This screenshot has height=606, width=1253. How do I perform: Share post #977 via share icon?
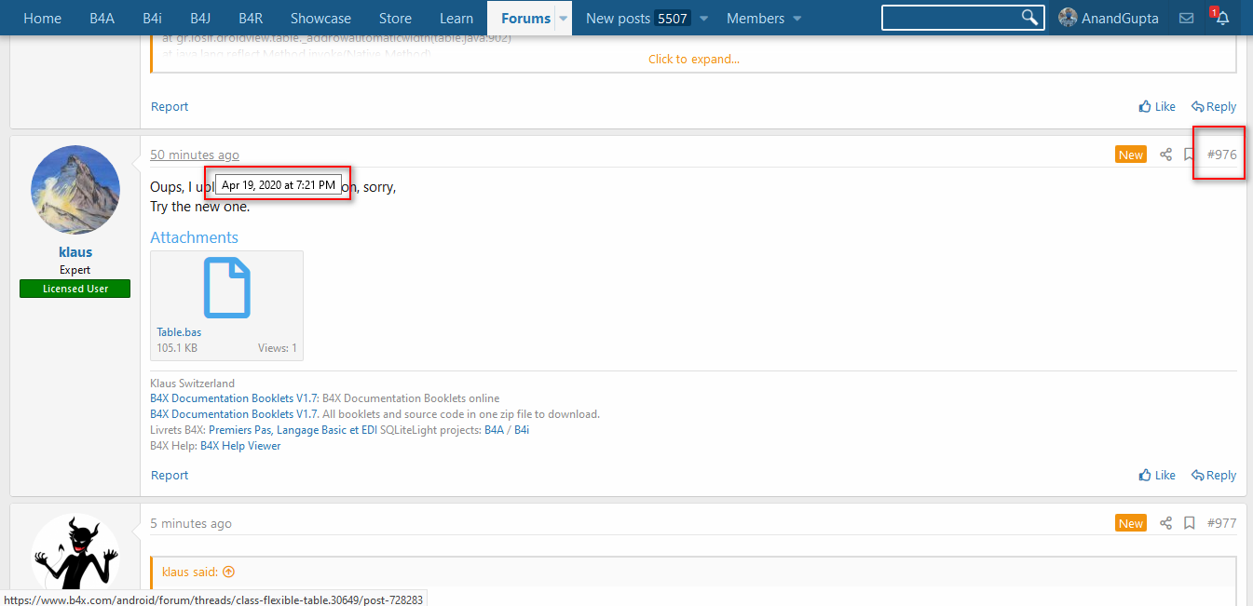[1165, 523]
